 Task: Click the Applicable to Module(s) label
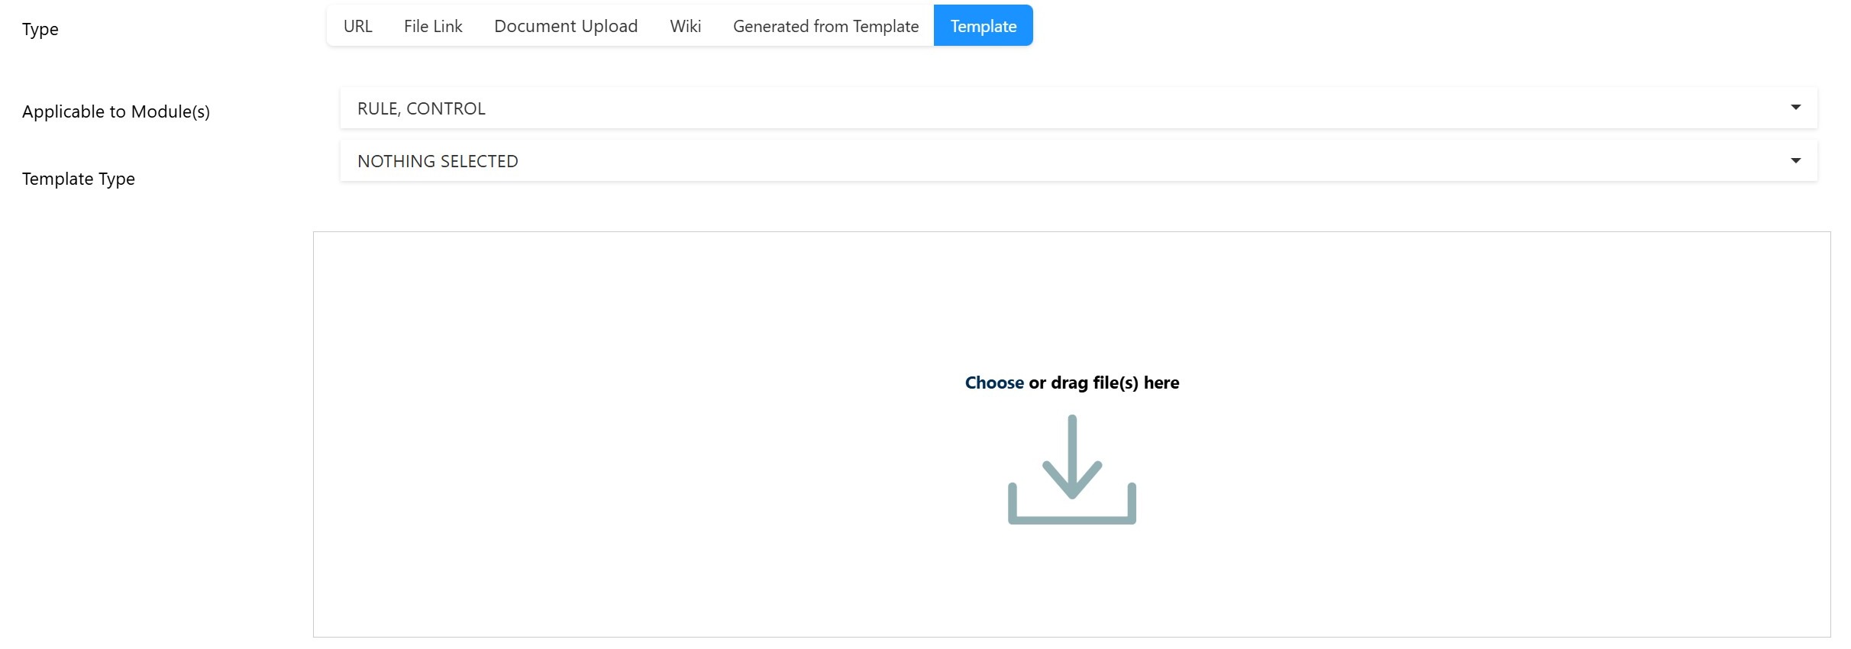(116, 111)
